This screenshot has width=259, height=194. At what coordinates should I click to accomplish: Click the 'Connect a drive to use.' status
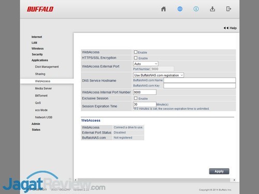tap(128, 127)
